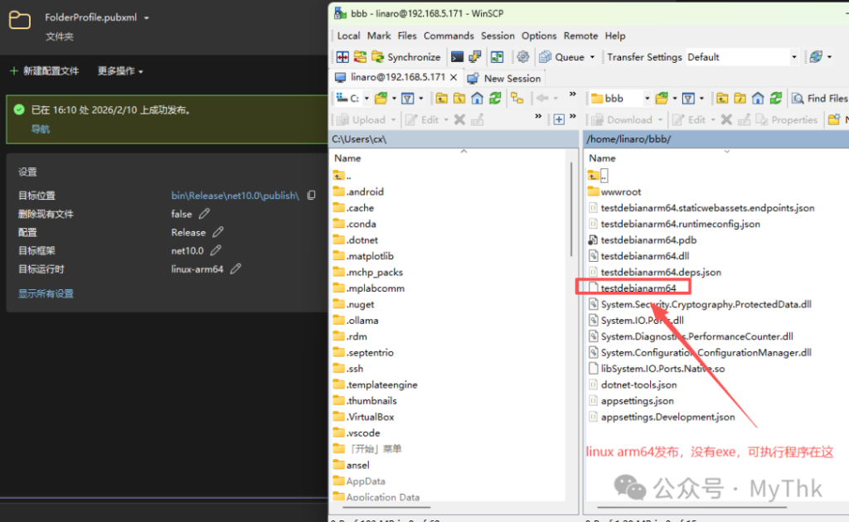Click the Download button in remote panel
This screenshot has height=522, width=849.
(622, 119)
